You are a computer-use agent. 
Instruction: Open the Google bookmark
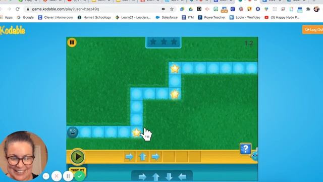tap(25, 18)
